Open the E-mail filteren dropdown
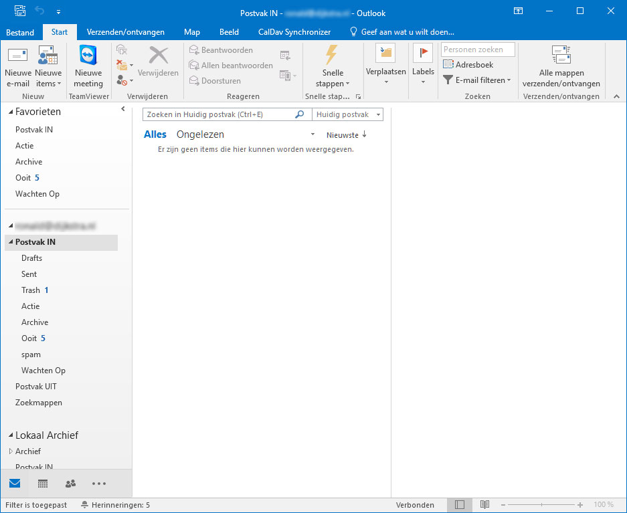627x513 pixels. (x=477, y=80)
